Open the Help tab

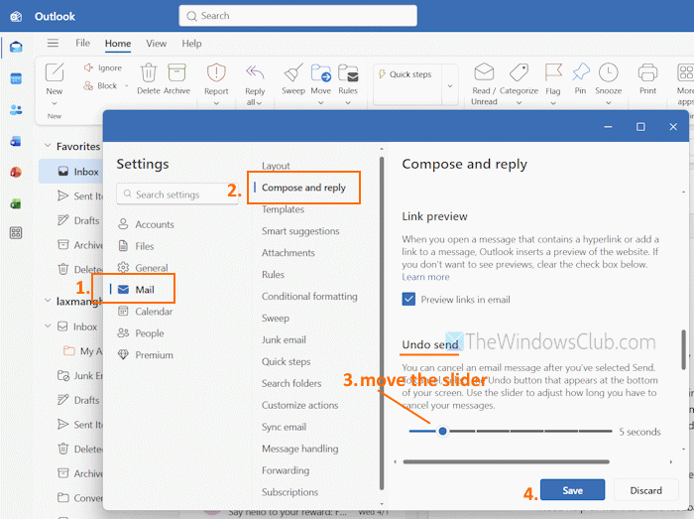click(x=191, y=44)
